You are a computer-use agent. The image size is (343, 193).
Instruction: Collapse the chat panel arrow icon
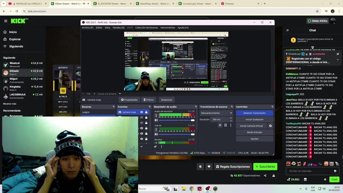click(288, 30)
